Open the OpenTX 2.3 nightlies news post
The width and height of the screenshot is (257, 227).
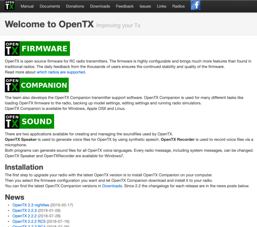pos(31,205)
